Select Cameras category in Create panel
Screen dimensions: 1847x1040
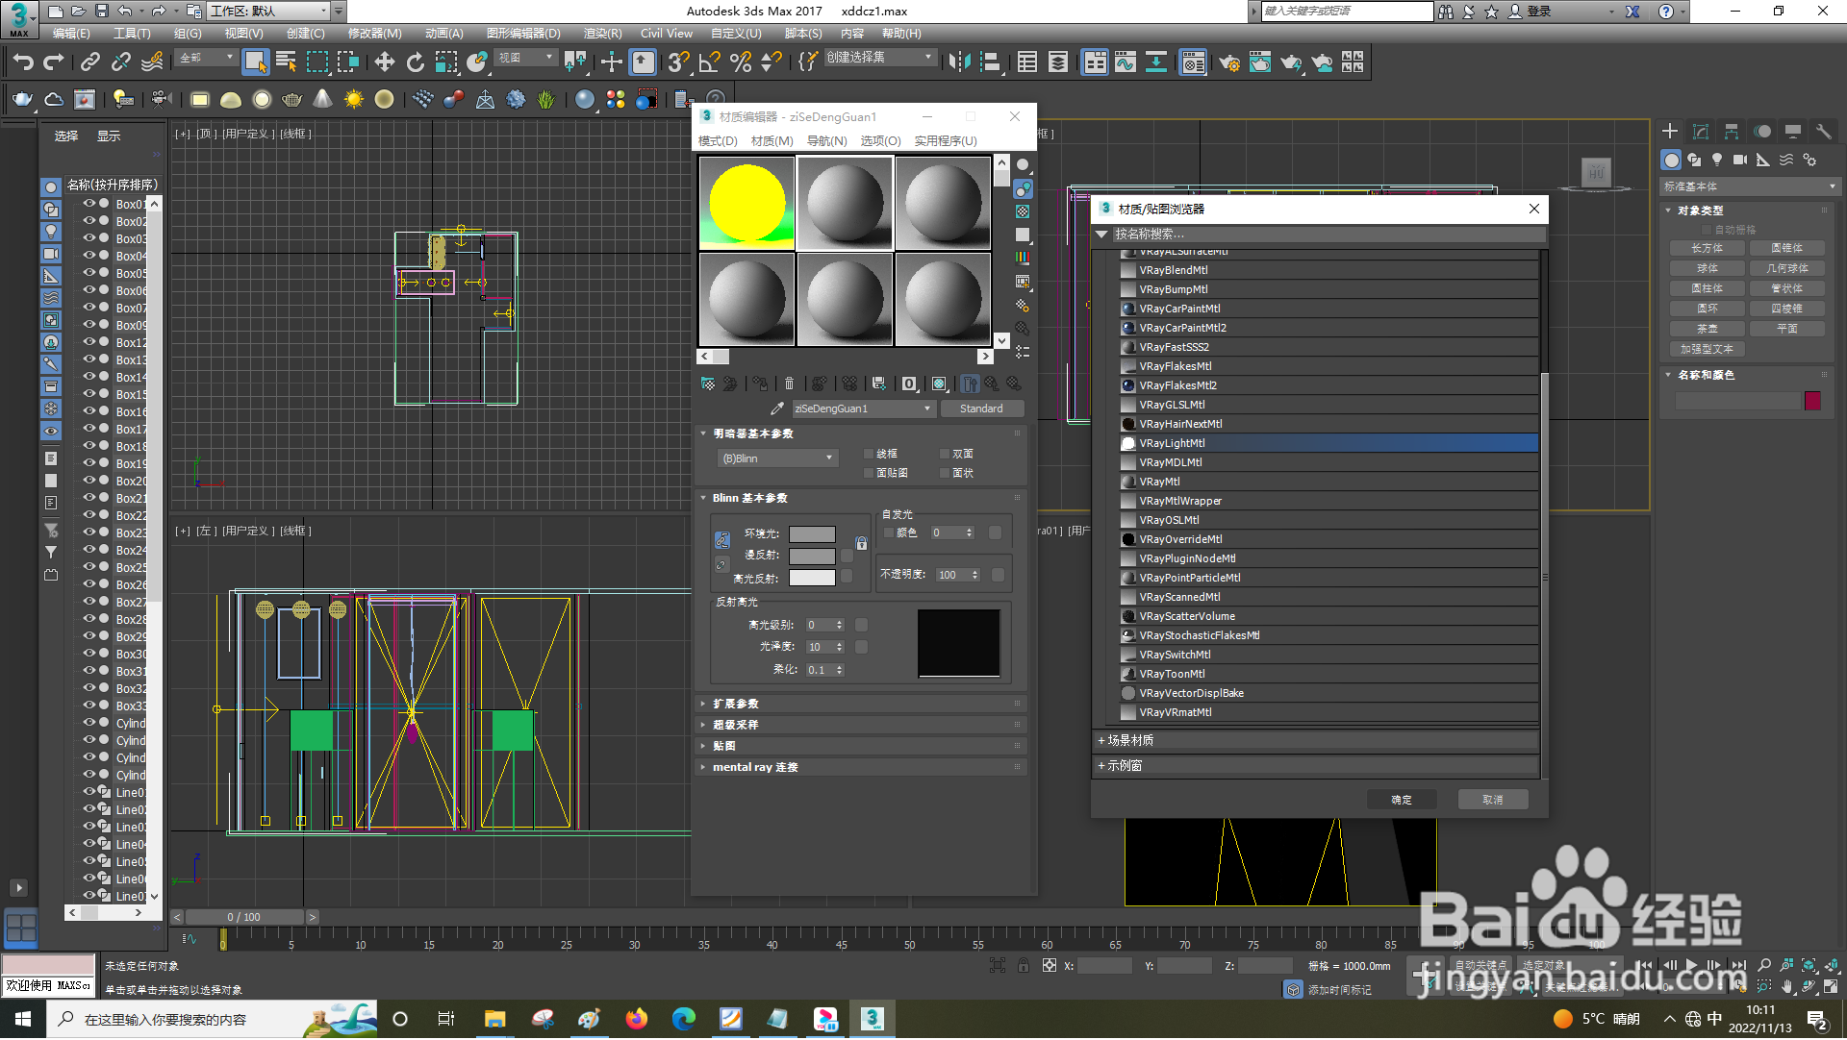pyautogui.click(x=1740, y=161)
